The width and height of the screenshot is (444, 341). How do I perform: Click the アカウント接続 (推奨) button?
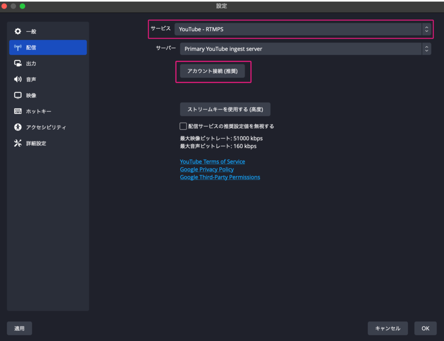[212, 71]
